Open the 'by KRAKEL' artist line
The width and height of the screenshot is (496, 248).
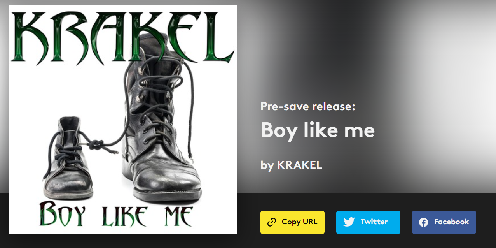pyautogui.click(x=292, y=165)
